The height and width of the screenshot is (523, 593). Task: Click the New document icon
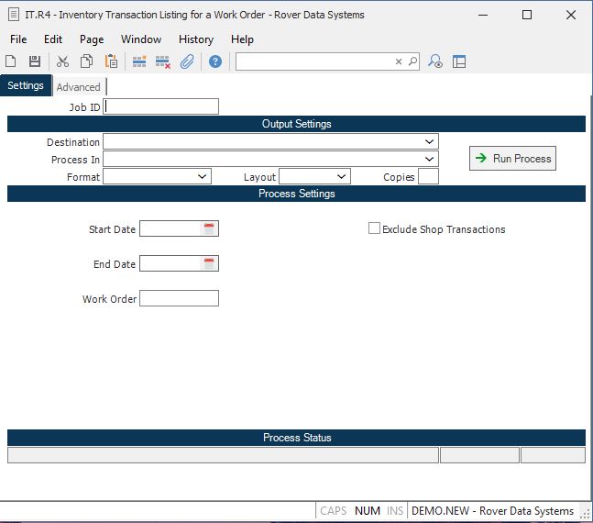[x=11, y=61]
